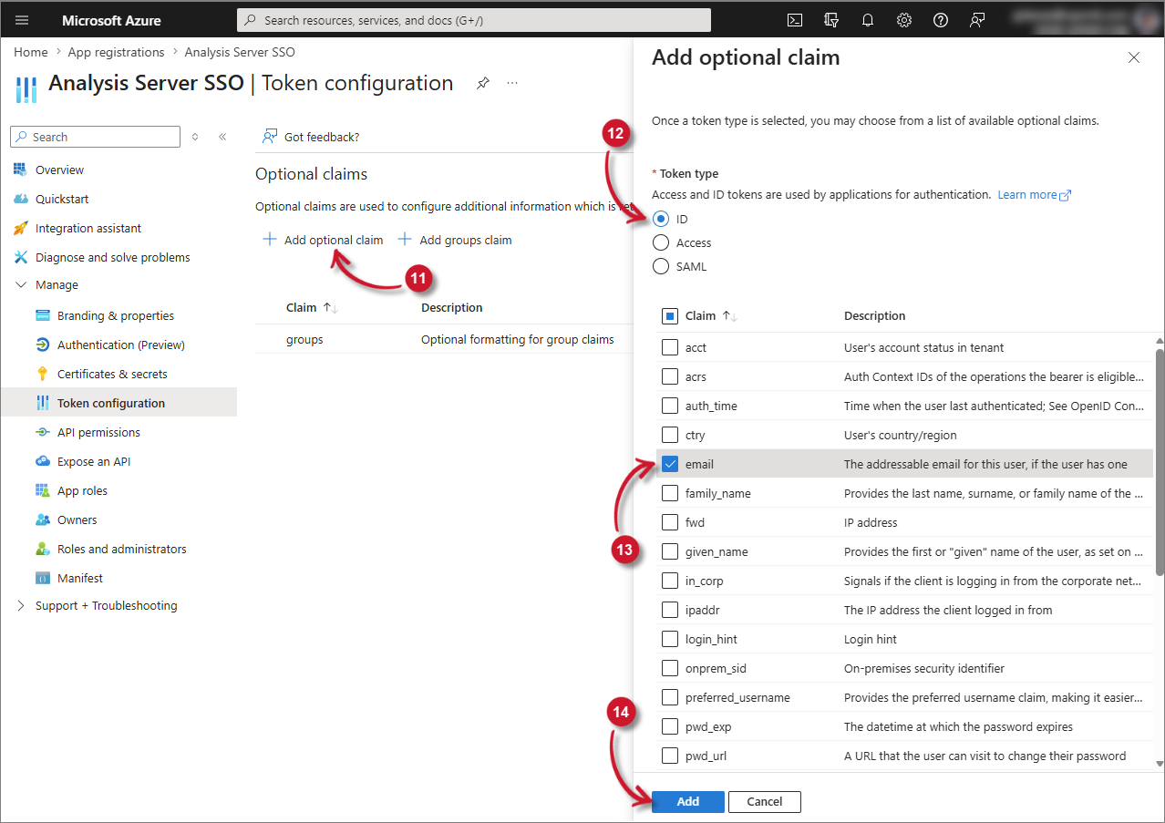Check the onprem_sid claim checkbox
The width and height of the screenshot is (1165, 823).
click(x=669, y=668)
